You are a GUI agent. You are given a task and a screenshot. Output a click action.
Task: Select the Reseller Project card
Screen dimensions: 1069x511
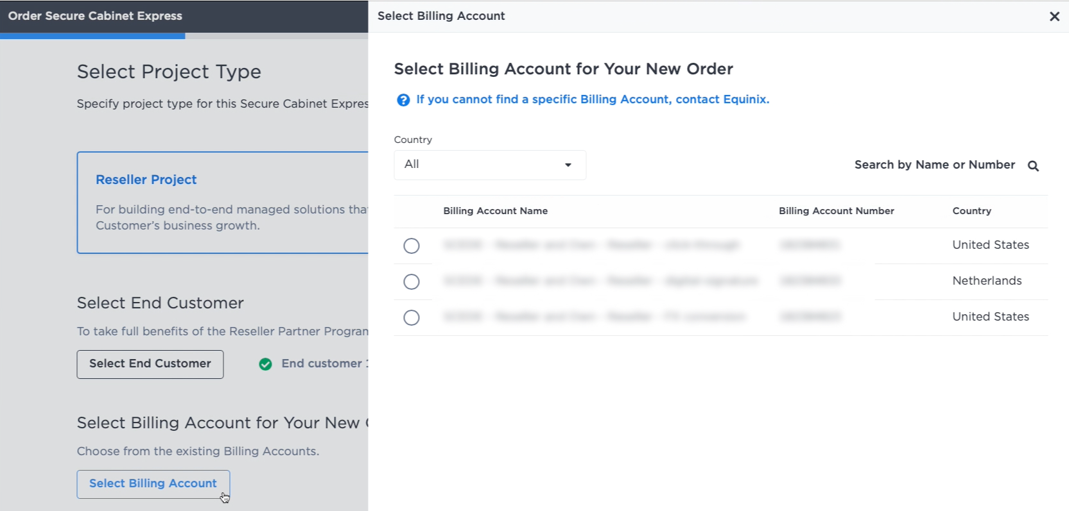click(x=223, y=203)
